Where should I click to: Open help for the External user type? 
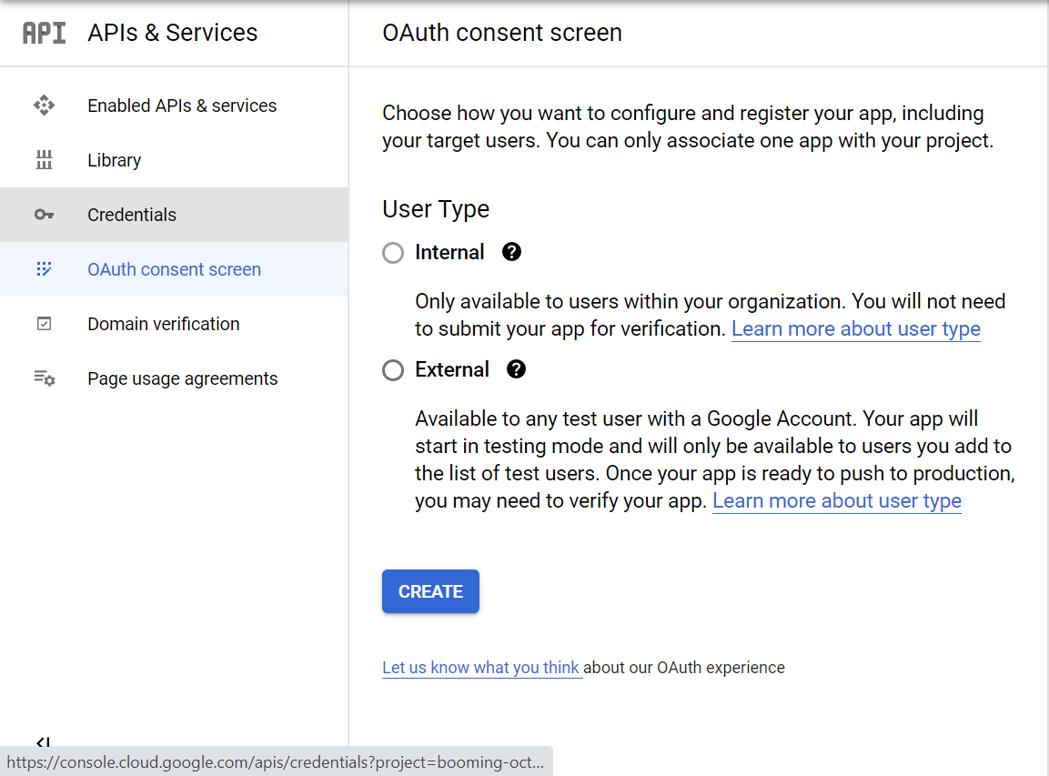click(516, 369)
